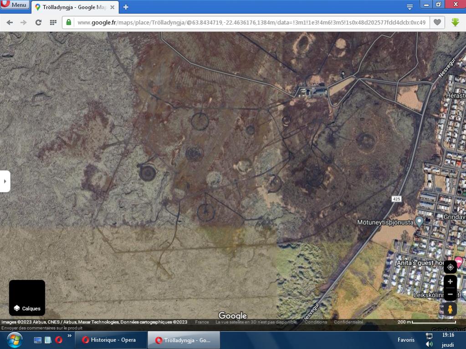
Task: Reload the page
Action: [x=38, y=22]
